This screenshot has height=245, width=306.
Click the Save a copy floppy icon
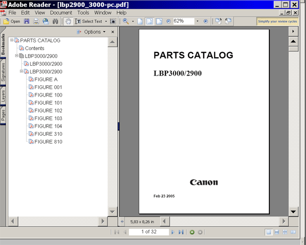pyautogui.click(x=27, y=21)
